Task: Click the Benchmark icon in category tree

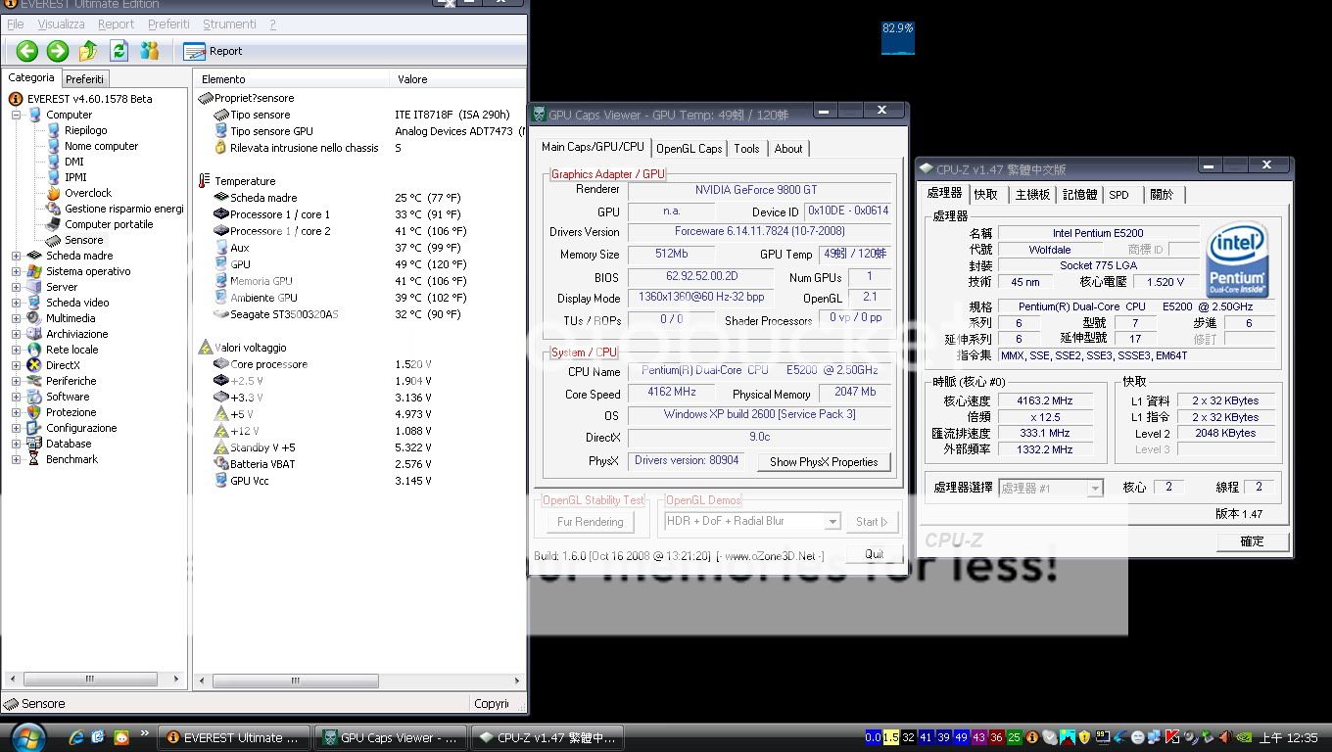Action: [34, 459]
